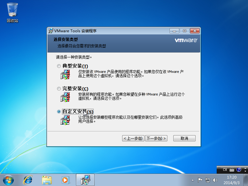Click the CH language bar indicator
This screenshot has width=248, height=186.
225,170
